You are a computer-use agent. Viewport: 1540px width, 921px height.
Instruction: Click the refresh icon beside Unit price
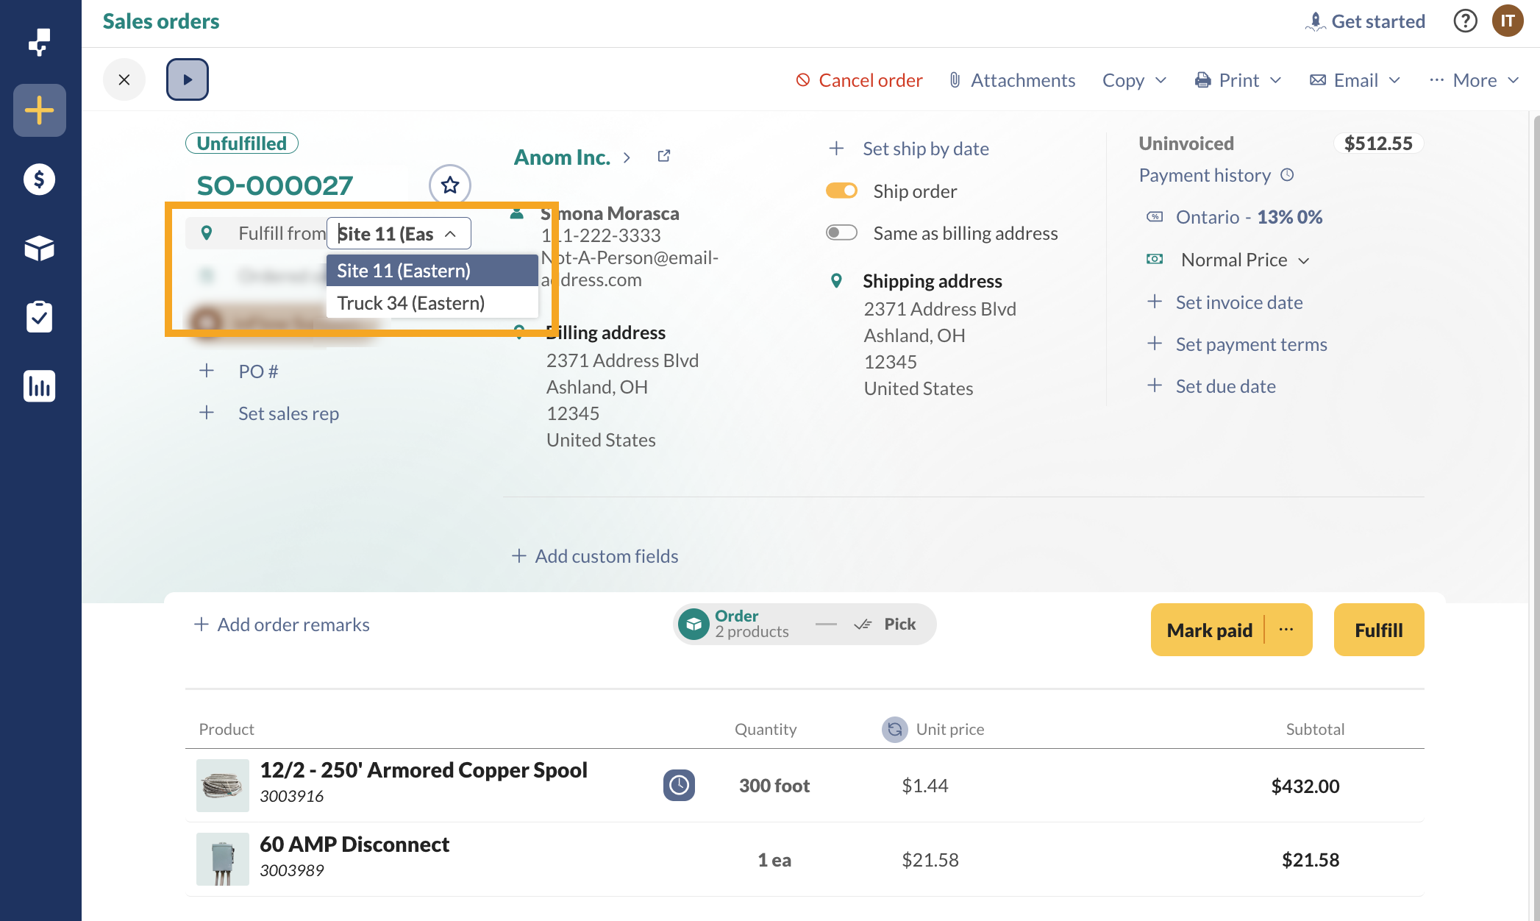coord(894,729)
